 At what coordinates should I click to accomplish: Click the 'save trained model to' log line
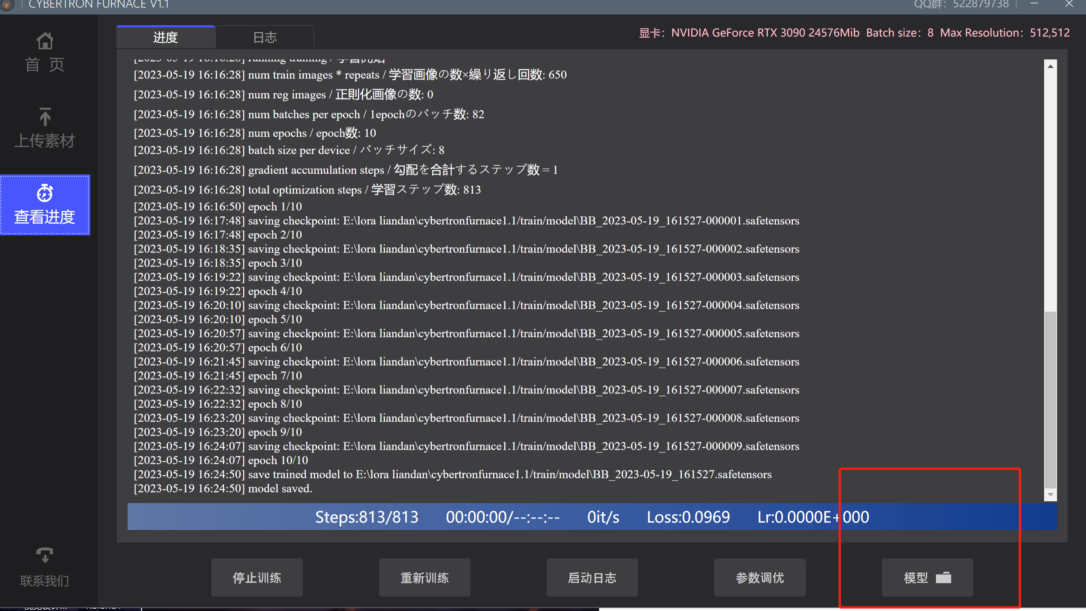[x=453, y=474]
